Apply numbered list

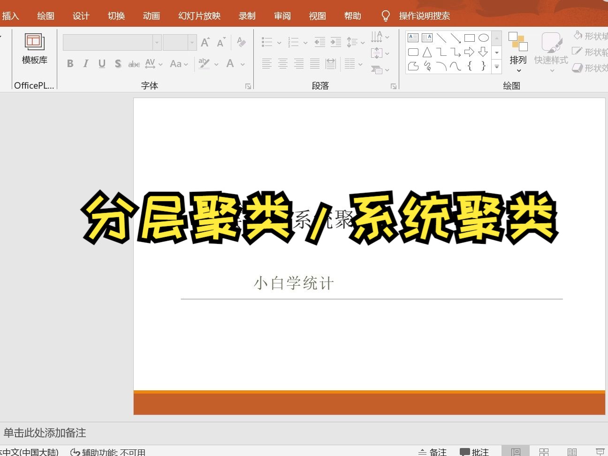point(293,42)
